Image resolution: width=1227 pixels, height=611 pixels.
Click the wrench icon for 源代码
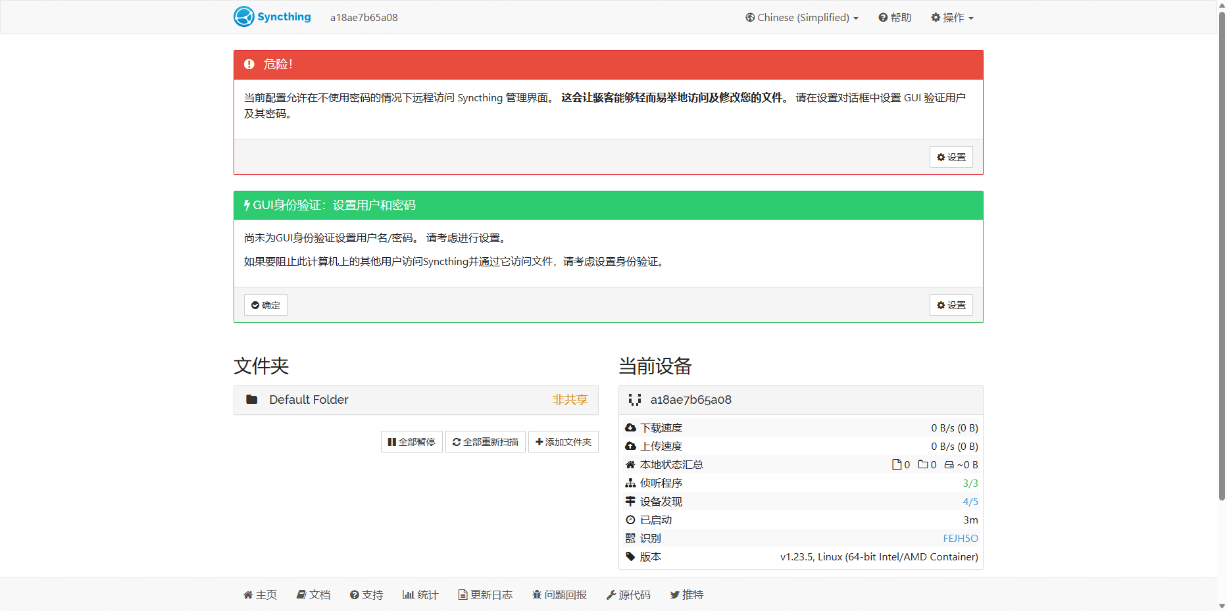[x=611, y=595]
